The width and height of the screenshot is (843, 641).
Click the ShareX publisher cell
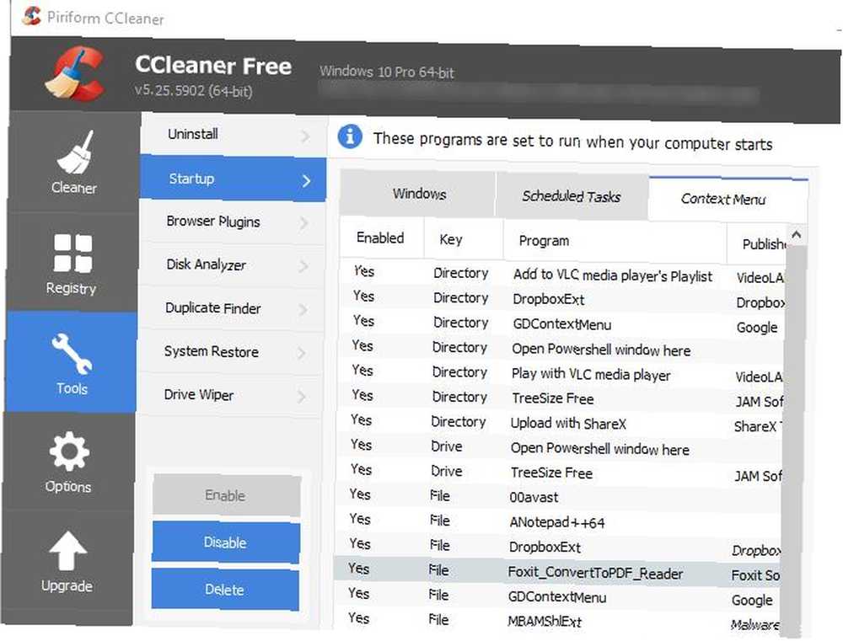tap(758, 426)
